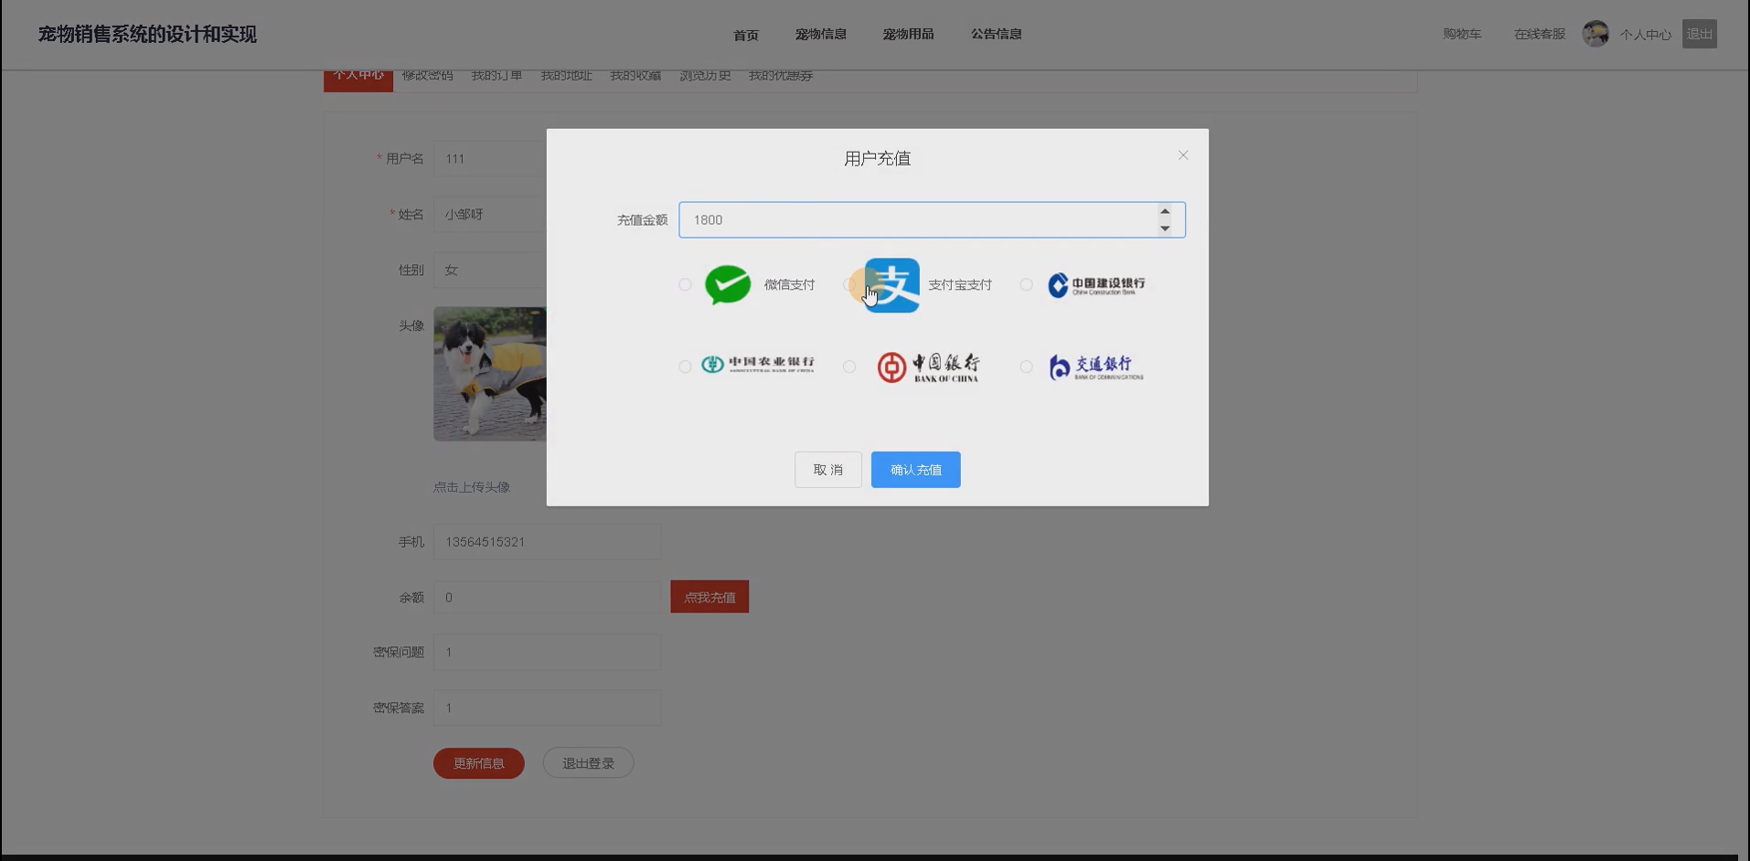
Task: Click the Bank of Communications logo
Action: [x=1096, y=367]
